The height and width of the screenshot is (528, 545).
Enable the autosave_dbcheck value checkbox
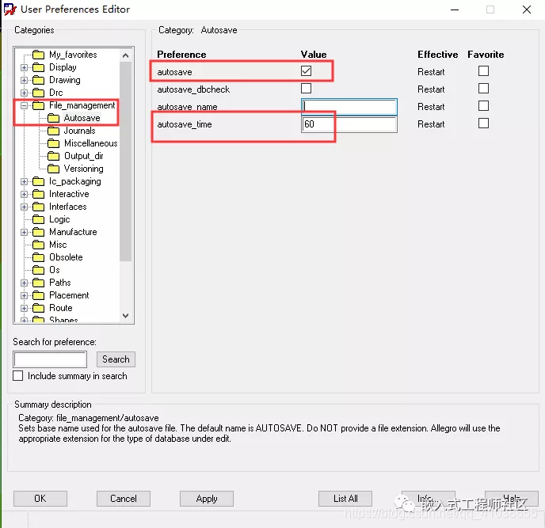307,89
